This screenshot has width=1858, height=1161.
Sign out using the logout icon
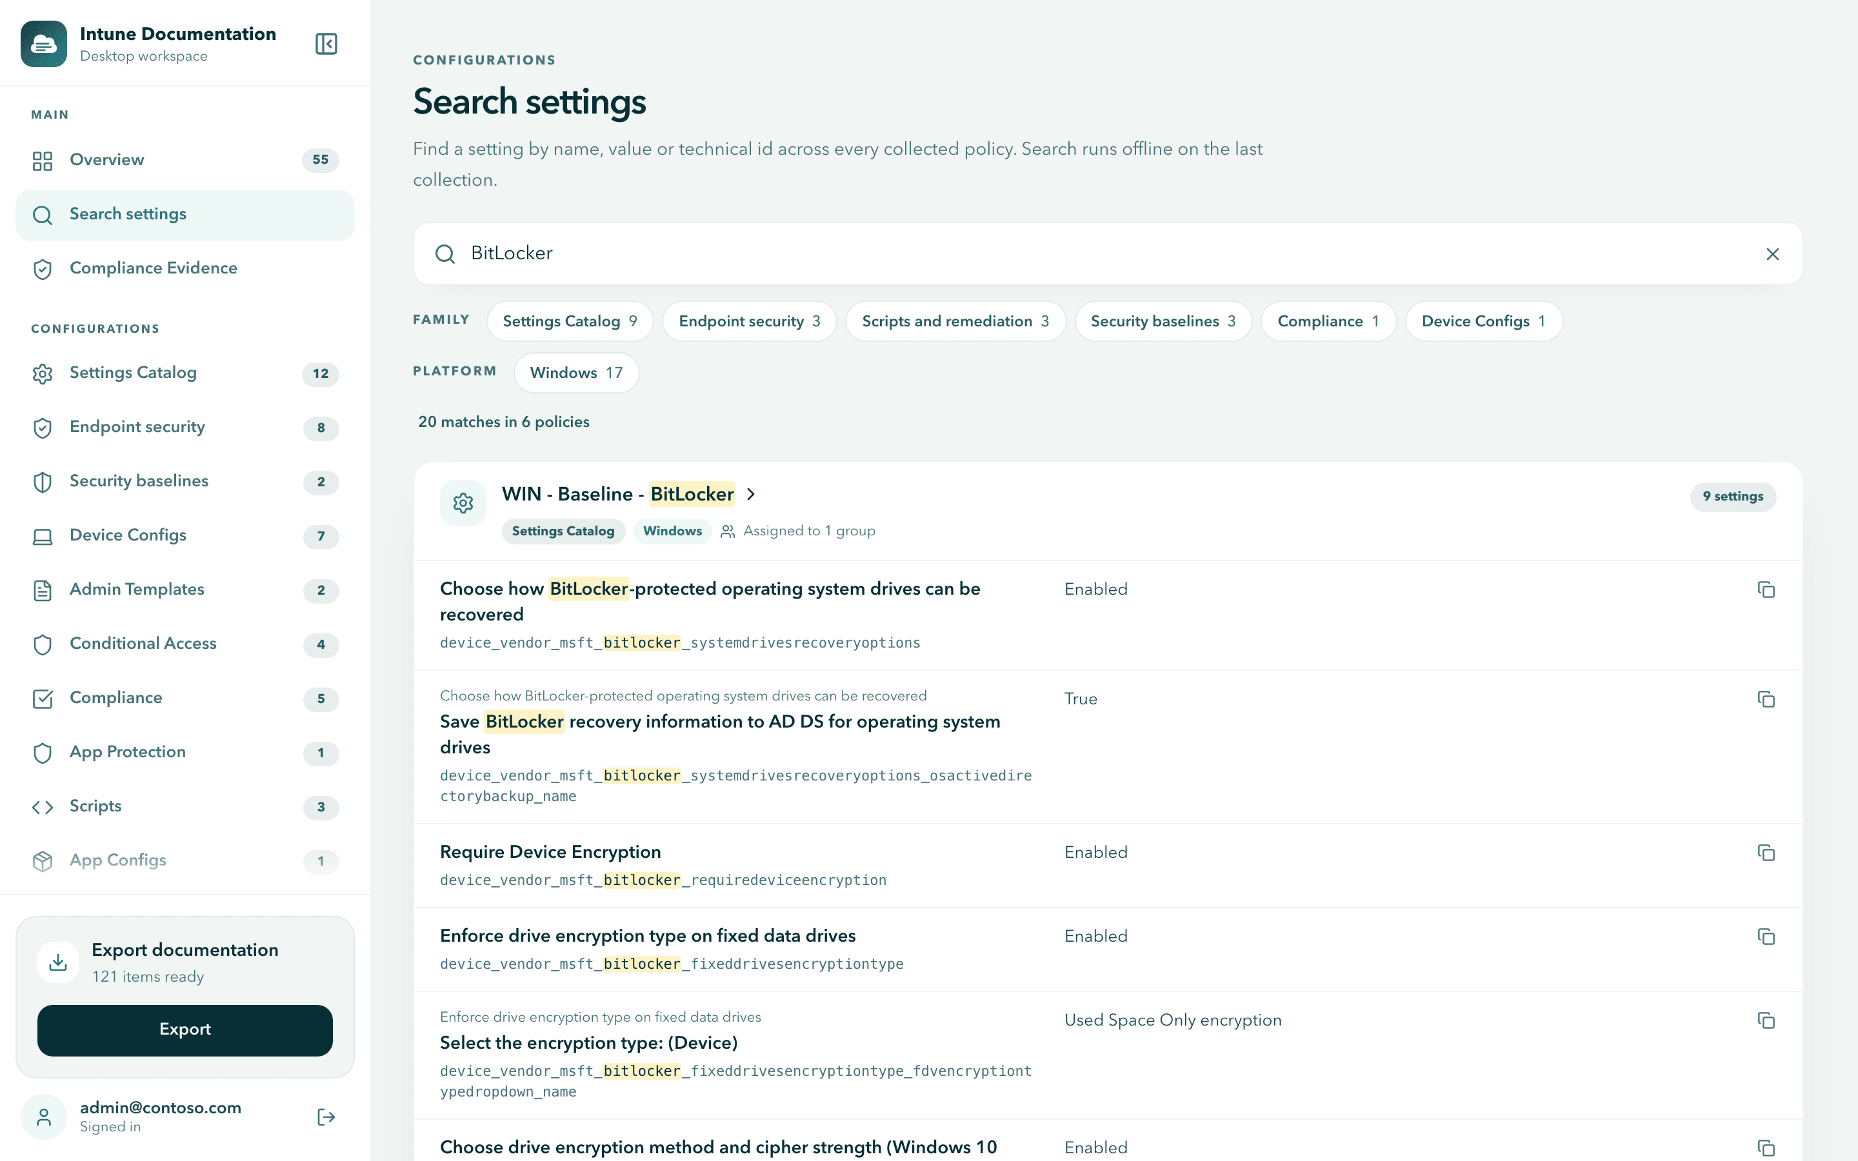[326, 1117]
